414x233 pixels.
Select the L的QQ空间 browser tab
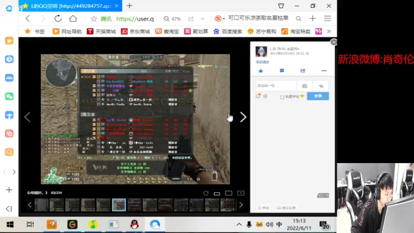click(70, 6)
